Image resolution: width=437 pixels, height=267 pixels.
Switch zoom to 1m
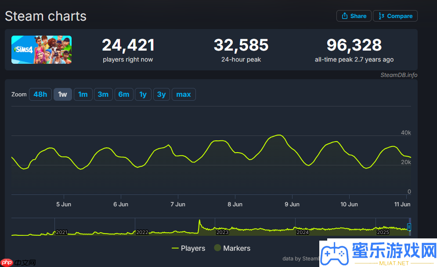[83, 94]
